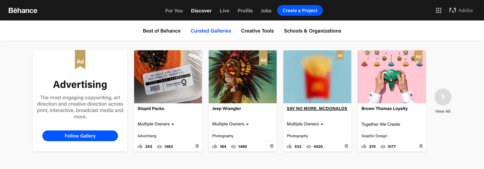Visit the Together We Create owner profile

pyautogui.click(x=381, y=124)
